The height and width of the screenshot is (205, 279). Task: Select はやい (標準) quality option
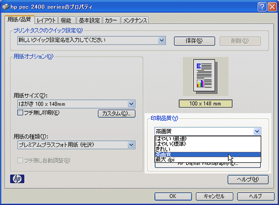[208, 144]
